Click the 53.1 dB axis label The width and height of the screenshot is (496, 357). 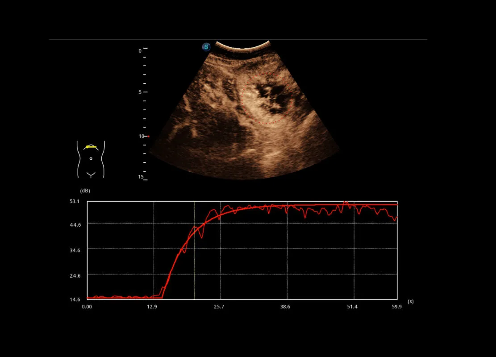tap(75, 201)
